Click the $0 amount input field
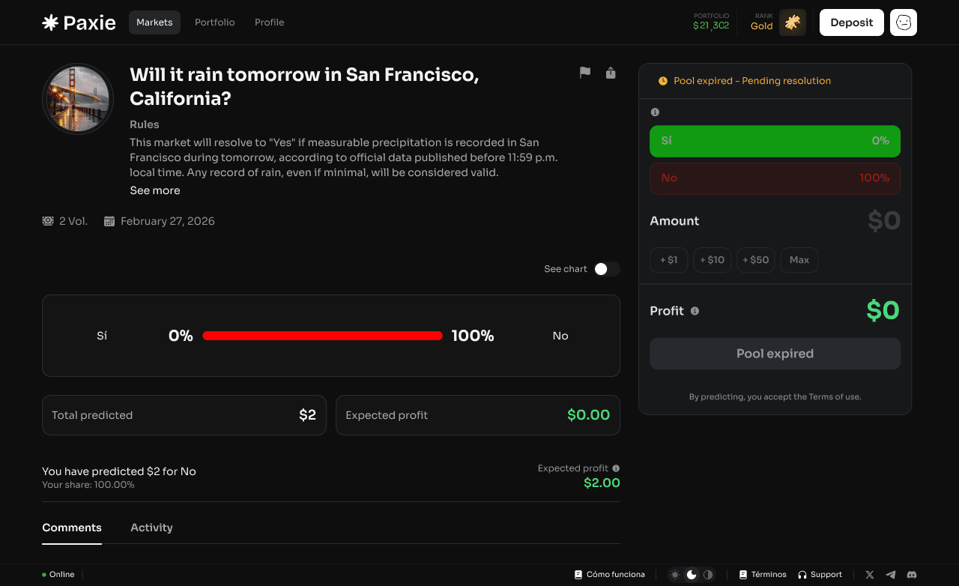The height and width of the screenshot is (586, 959). tap(884, 221)
